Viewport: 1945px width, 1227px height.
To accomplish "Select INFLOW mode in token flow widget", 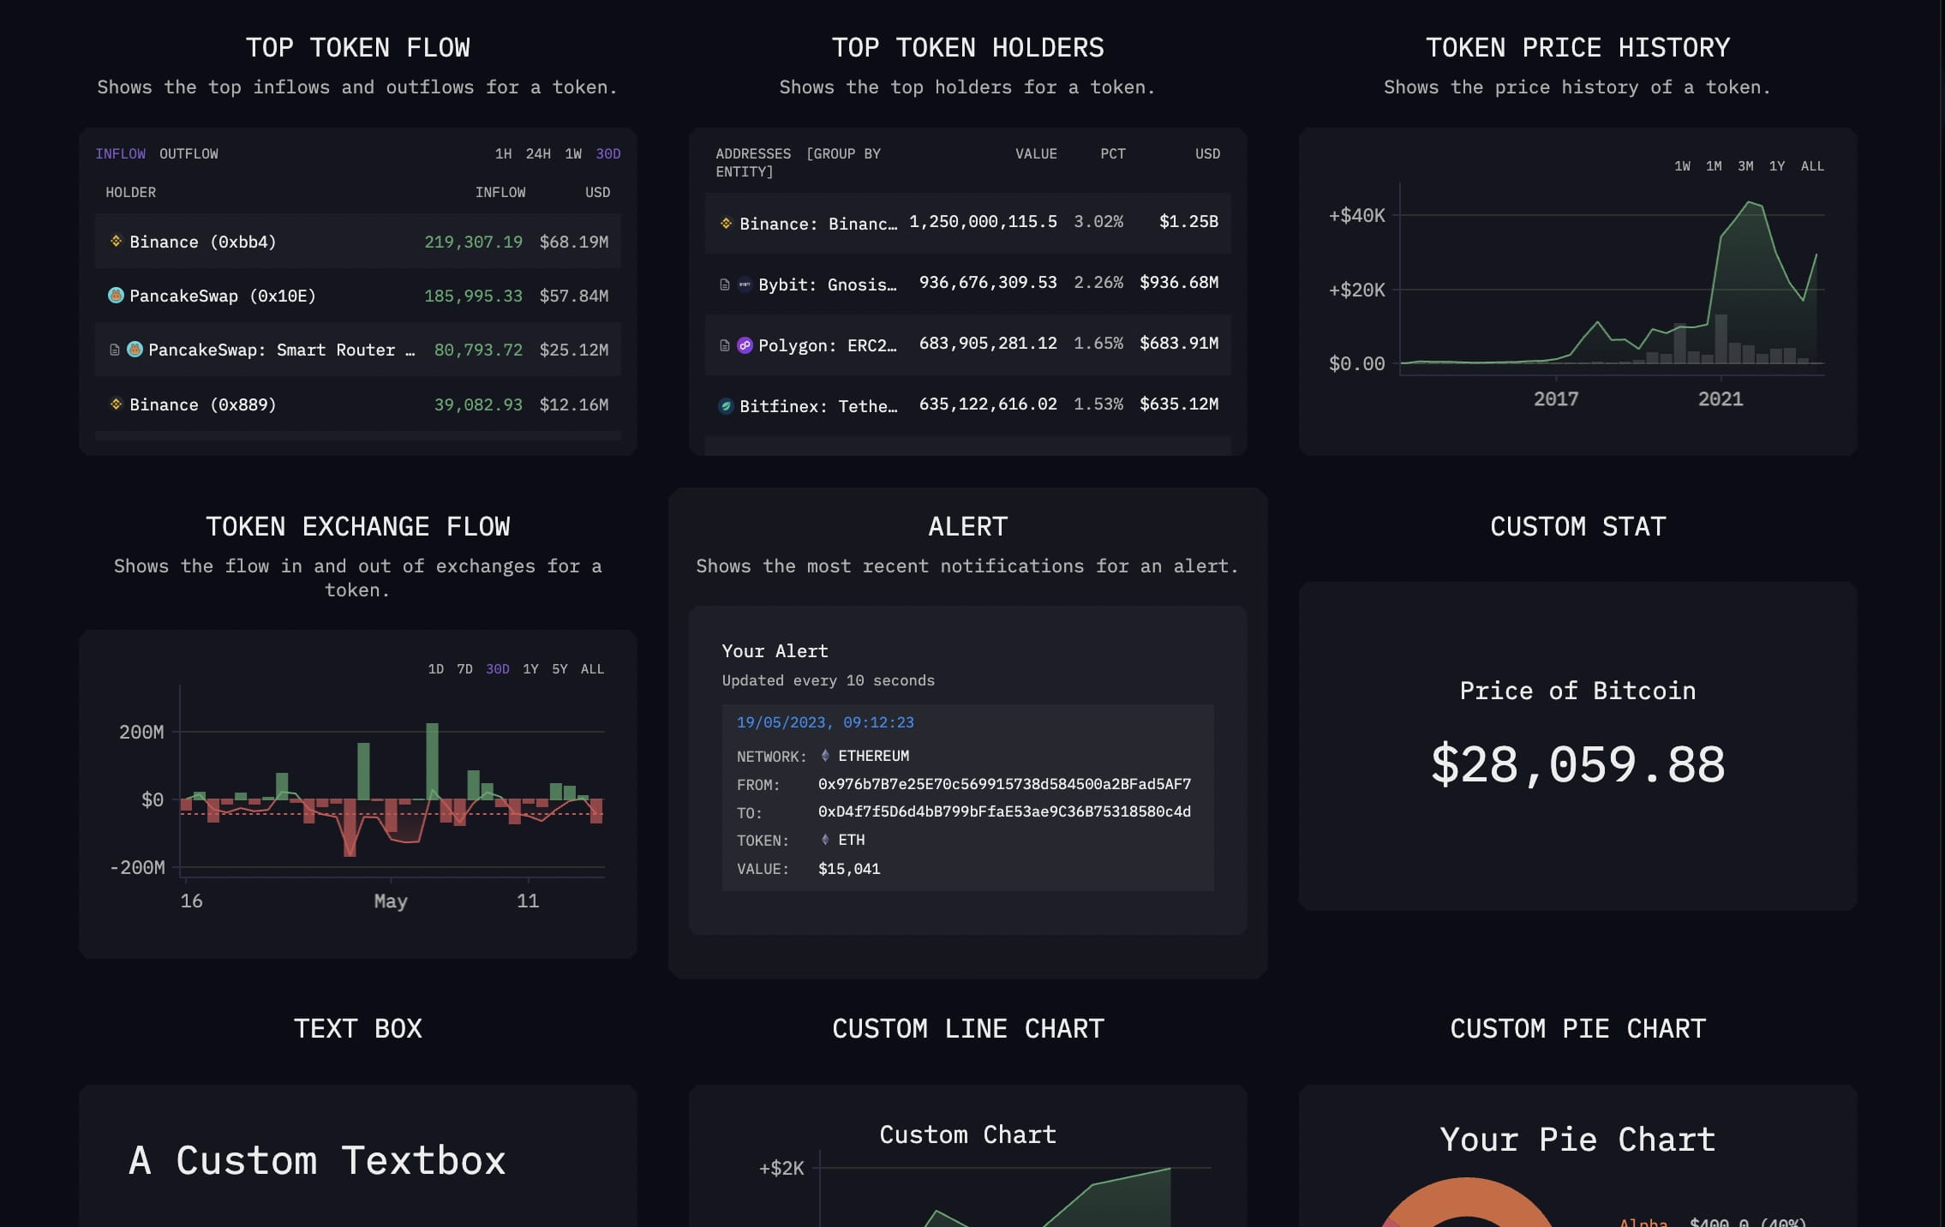I will (x=120, y=154).
